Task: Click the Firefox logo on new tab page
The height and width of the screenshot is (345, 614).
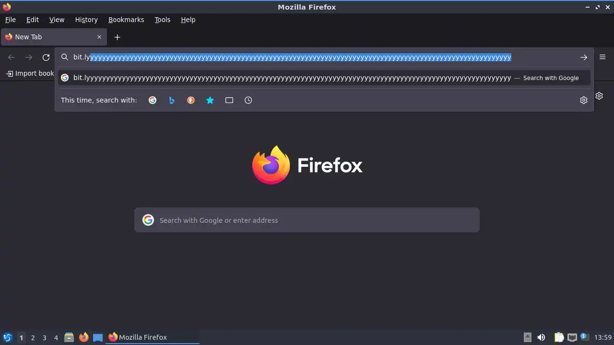Action: coord(307,165)
